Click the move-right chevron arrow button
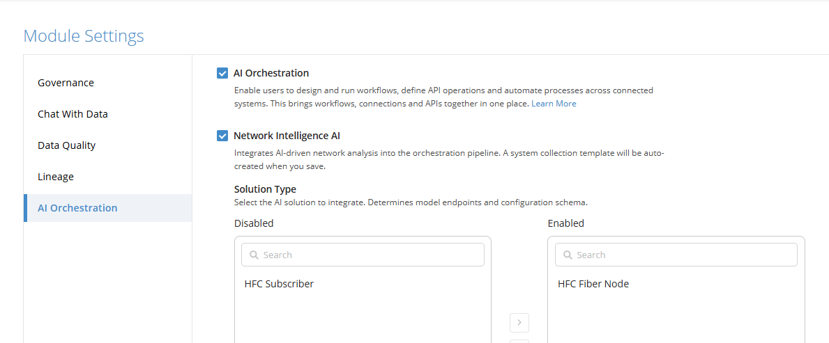The width and height of the screenshot is (829, 343). click(519, 322)
